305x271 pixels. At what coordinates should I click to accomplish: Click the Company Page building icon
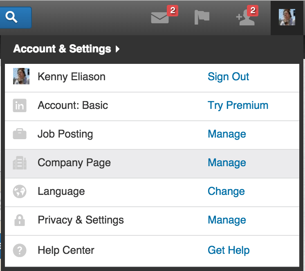tap(20, 163)
